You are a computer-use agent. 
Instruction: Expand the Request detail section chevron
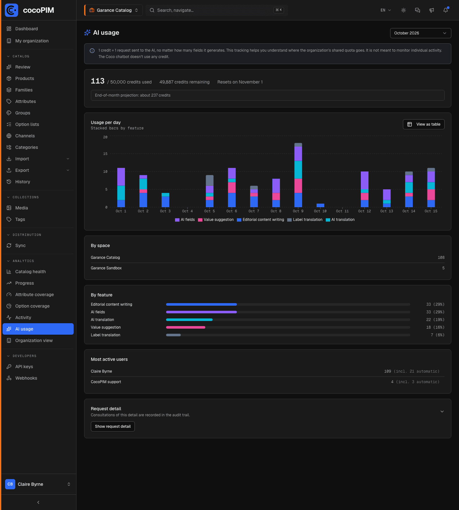tap(442, 412)
